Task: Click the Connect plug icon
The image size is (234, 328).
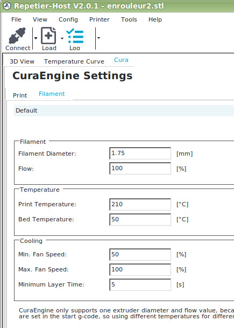Action: click(x=18, y=36)
